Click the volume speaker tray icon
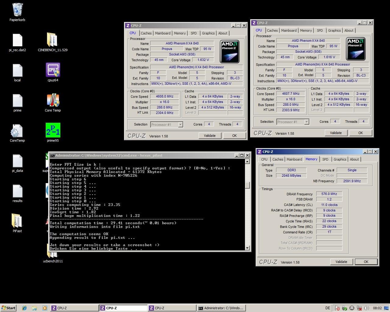390x312 pixels. [x=367, y=308]
